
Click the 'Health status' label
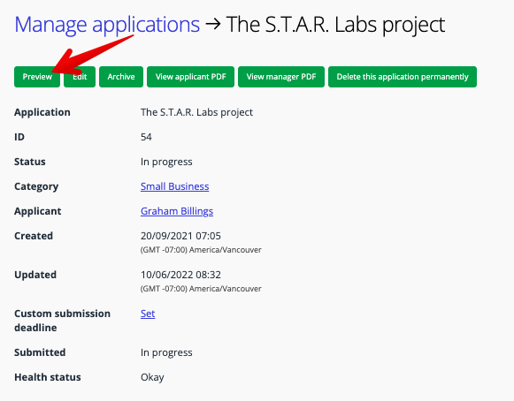tap(48, 377)
